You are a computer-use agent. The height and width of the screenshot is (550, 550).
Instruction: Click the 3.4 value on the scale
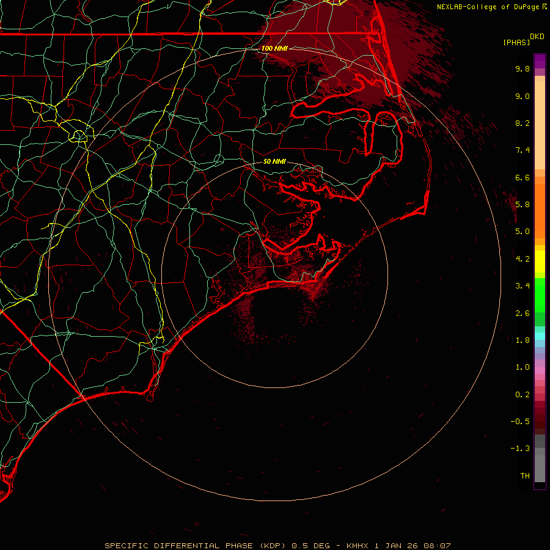(522, 286)
